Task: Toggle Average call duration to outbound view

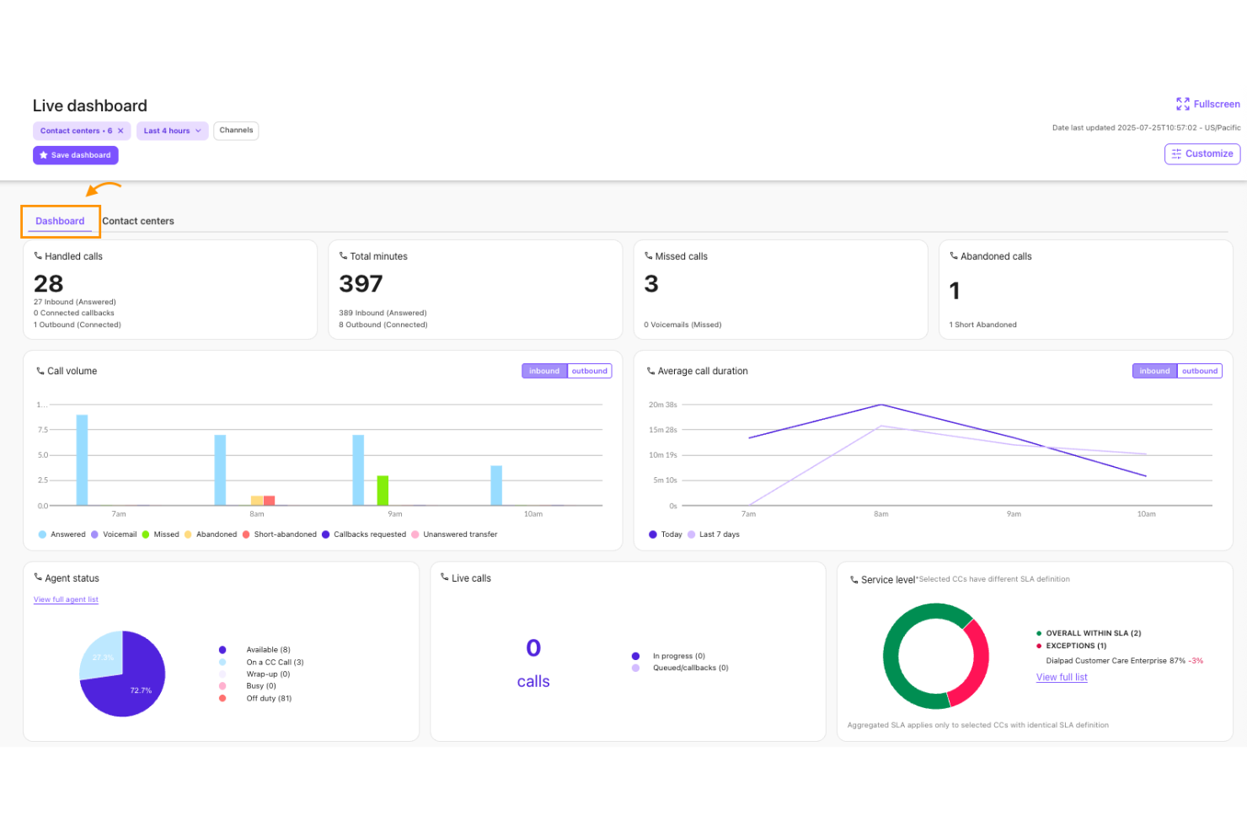Action: point(1200,370)
